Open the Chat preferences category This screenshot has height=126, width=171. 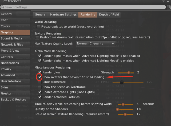(15, 20)
